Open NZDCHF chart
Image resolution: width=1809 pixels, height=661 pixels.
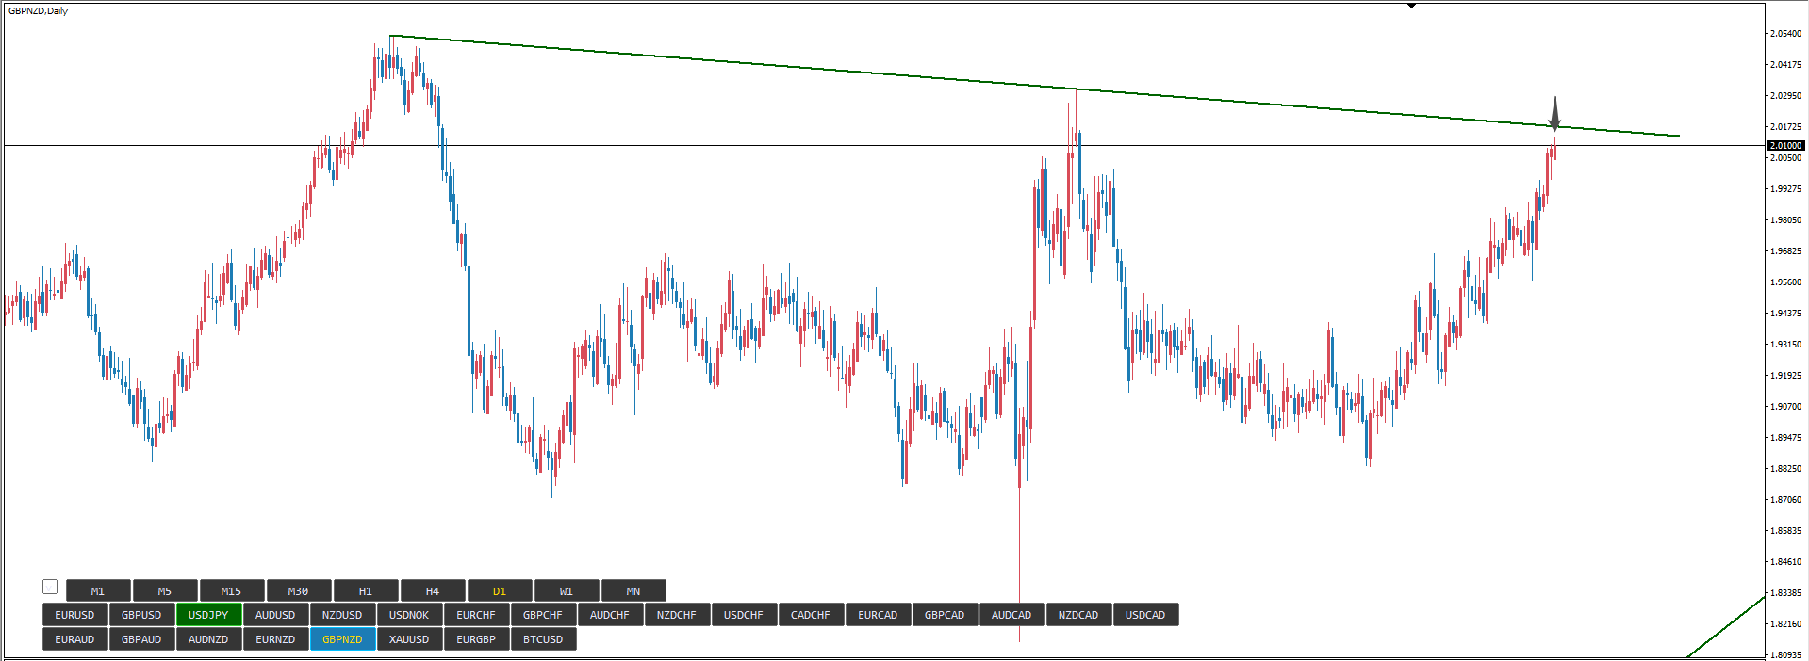[678, 615]
